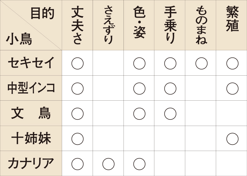Select the セキセイ row label
The width and height of the screenshot is (247, 176).
tap(31, 63)
